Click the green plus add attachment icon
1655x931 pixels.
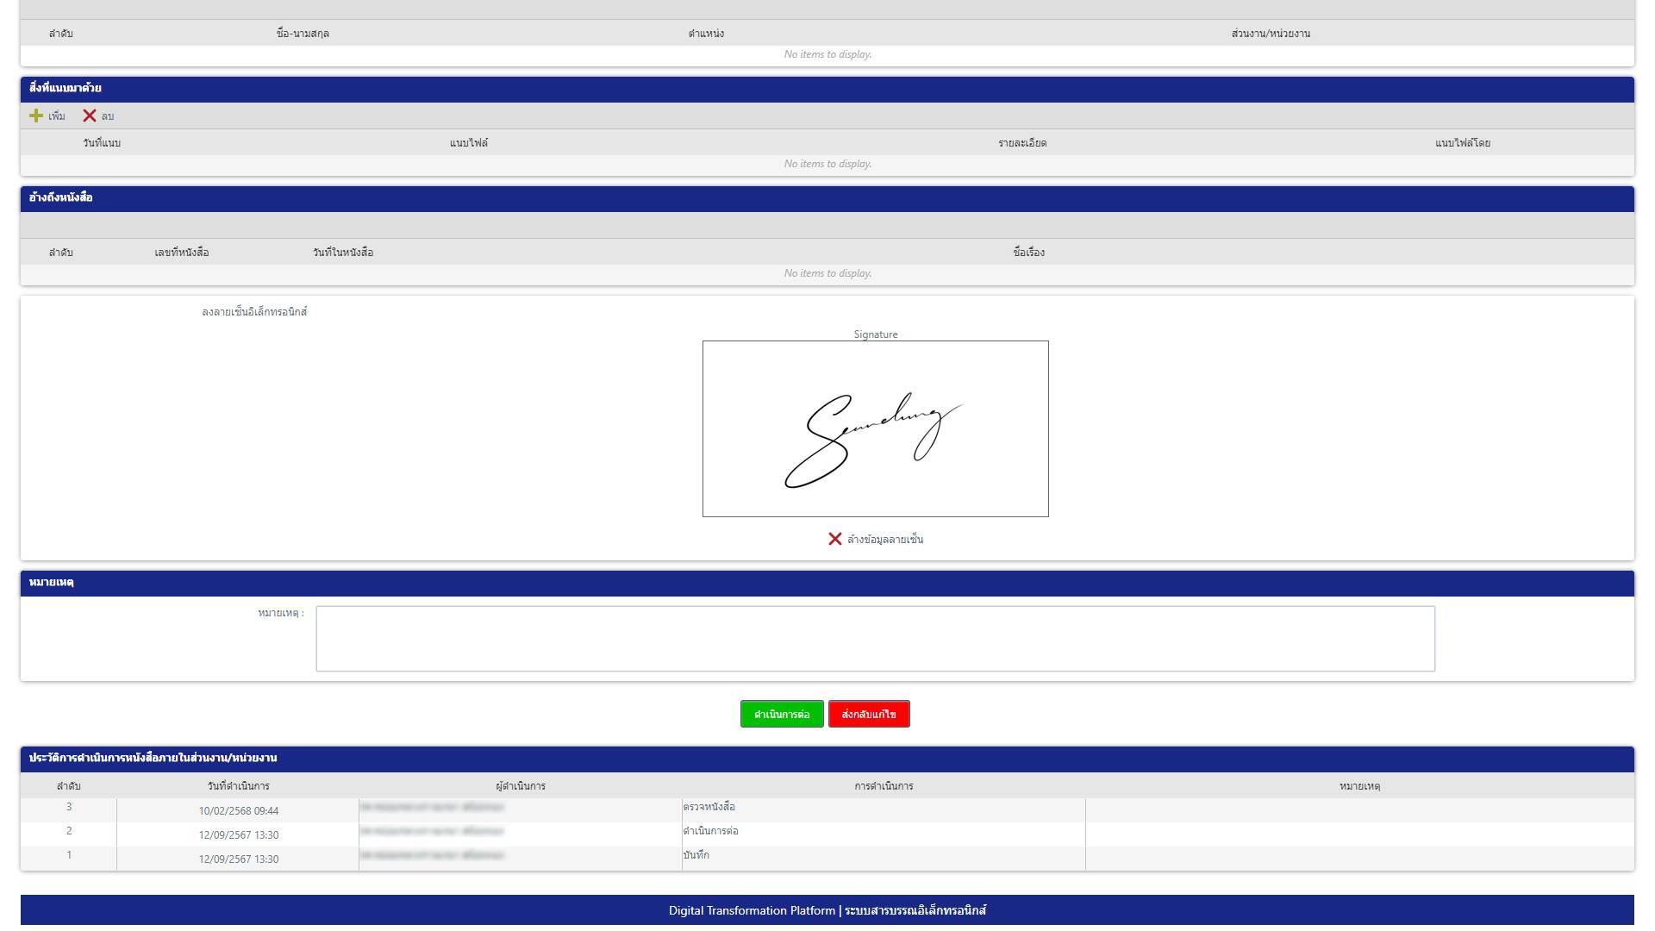[36, 116]
